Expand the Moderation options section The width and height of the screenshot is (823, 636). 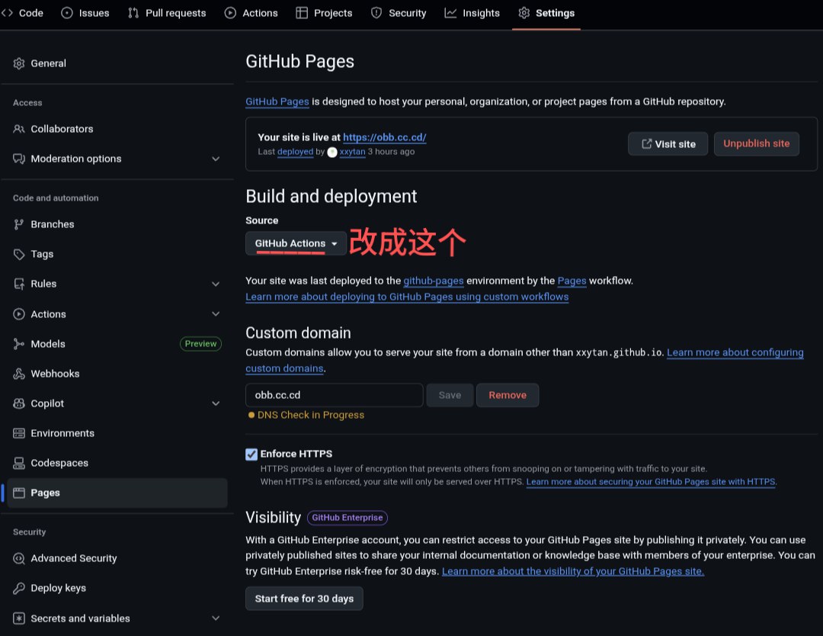click(x=216, y=159)
